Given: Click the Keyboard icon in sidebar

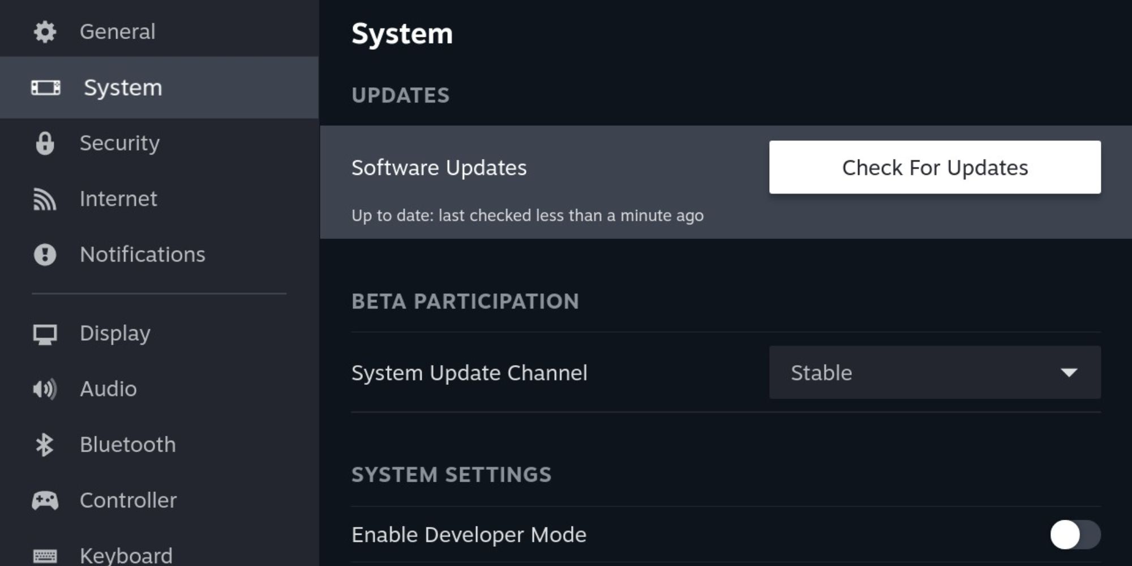Looking at the screenshot, I should pyautogui.click(x=45, y=556).
